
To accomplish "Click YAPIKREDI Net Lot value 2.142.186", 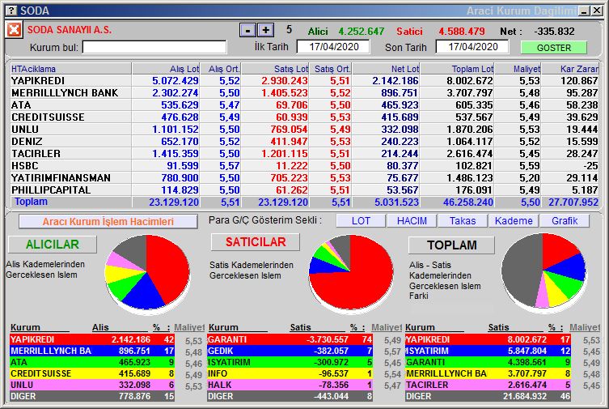I will click(395, 81).
